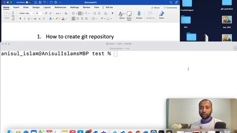Image resolution: width=237 pixels, height=133 pixels.
Task: Switch to the Draw tab
Action: point(26,7)
